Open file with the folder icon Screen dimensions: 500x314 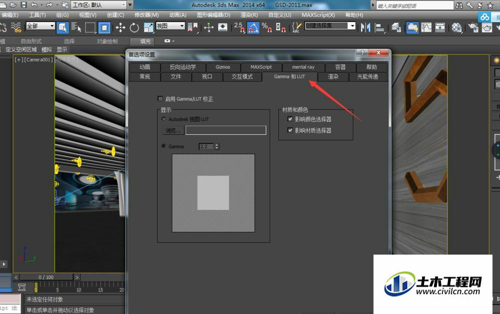[13, 5]
